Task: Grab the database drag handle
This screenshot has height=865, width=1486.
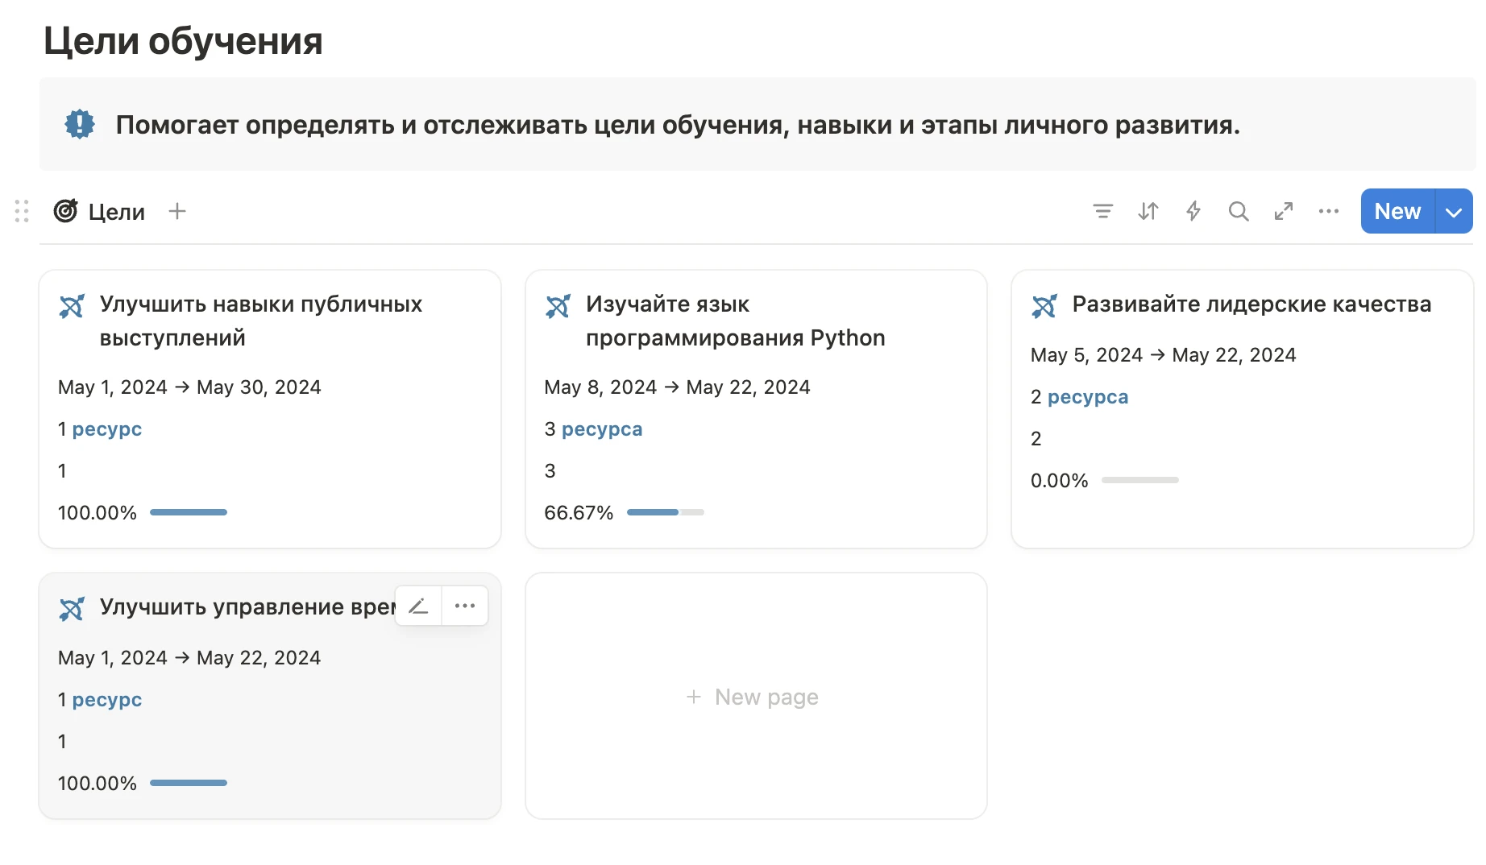Action: [x=22, y=211]
